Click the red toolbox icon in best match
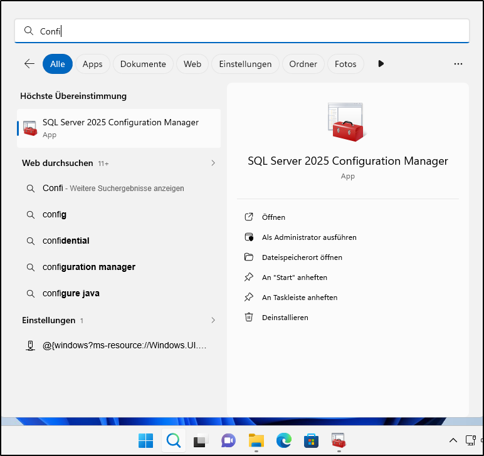 30,128
